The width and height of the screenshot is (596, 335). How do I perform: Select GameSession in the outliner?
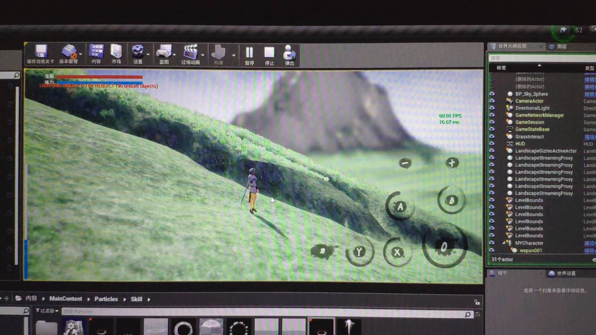click(x=530, y=122)
